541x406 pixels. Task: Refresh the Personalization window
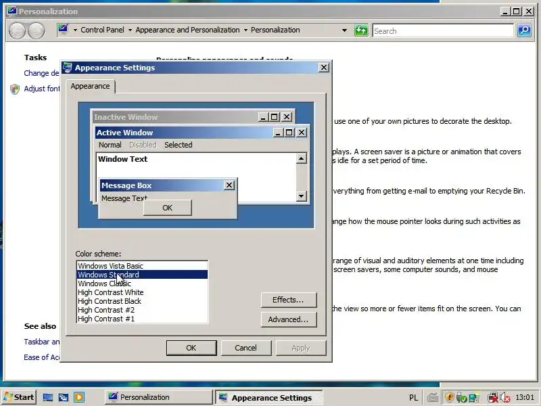click(361, 30)
